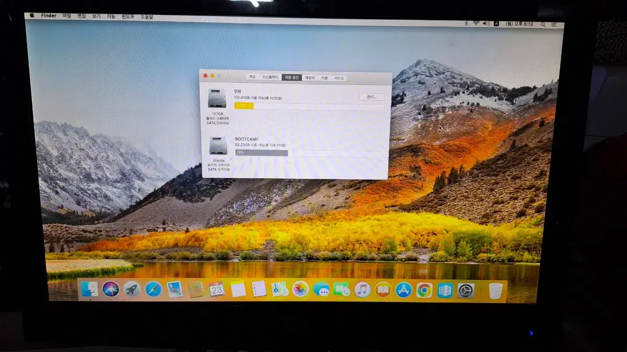Click the clock showing 오후 8:13

520,24
